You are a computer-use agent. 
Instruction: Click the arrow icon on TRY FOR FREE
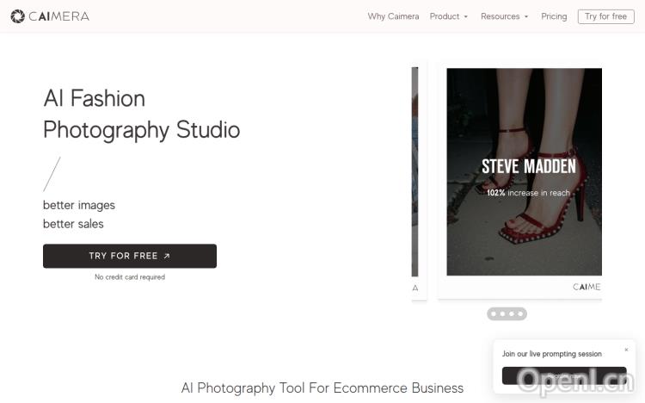tap(167, 256)
